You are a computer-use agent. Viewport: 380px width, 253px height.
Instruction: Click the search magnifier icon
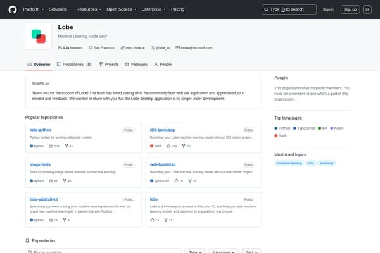266,9
